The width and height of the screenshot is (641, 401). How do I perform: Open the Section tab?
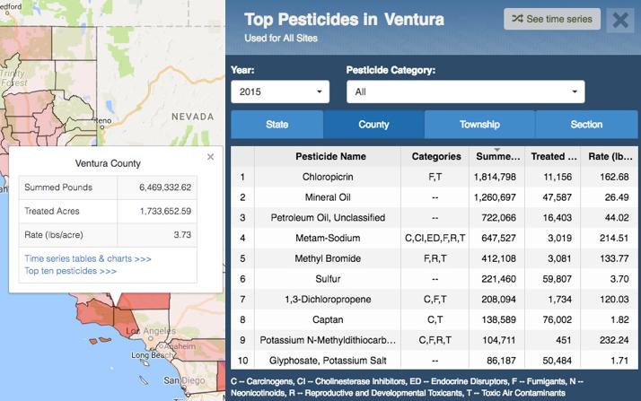click(x=586, y=125)
